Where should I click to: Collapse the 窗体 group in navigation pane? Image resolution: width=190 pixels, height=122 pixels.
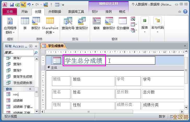point(30,89)
